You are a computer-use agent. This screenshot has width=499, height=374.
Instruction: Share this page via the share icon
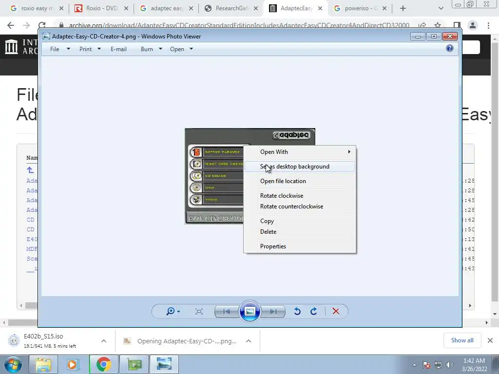422,25
